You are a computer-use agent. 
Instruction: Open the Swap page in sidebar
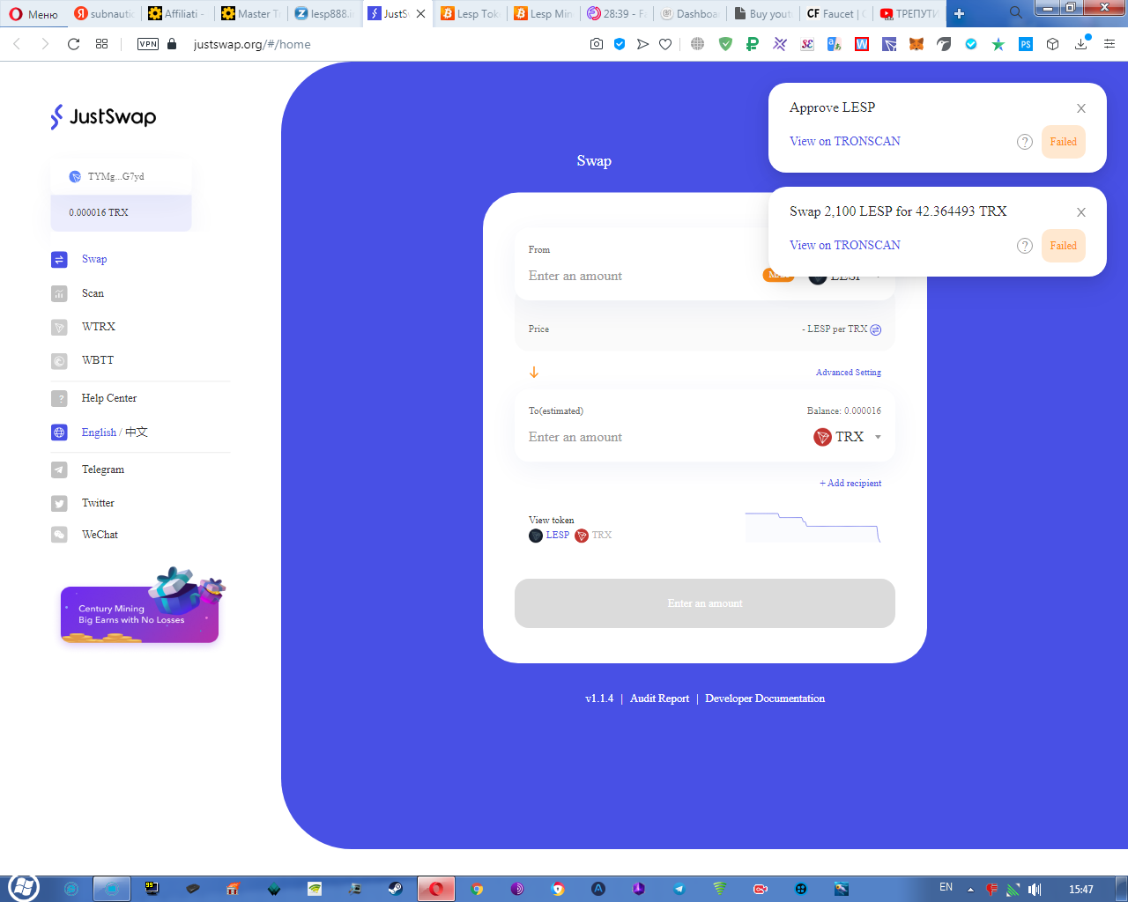tap(94, 259)
